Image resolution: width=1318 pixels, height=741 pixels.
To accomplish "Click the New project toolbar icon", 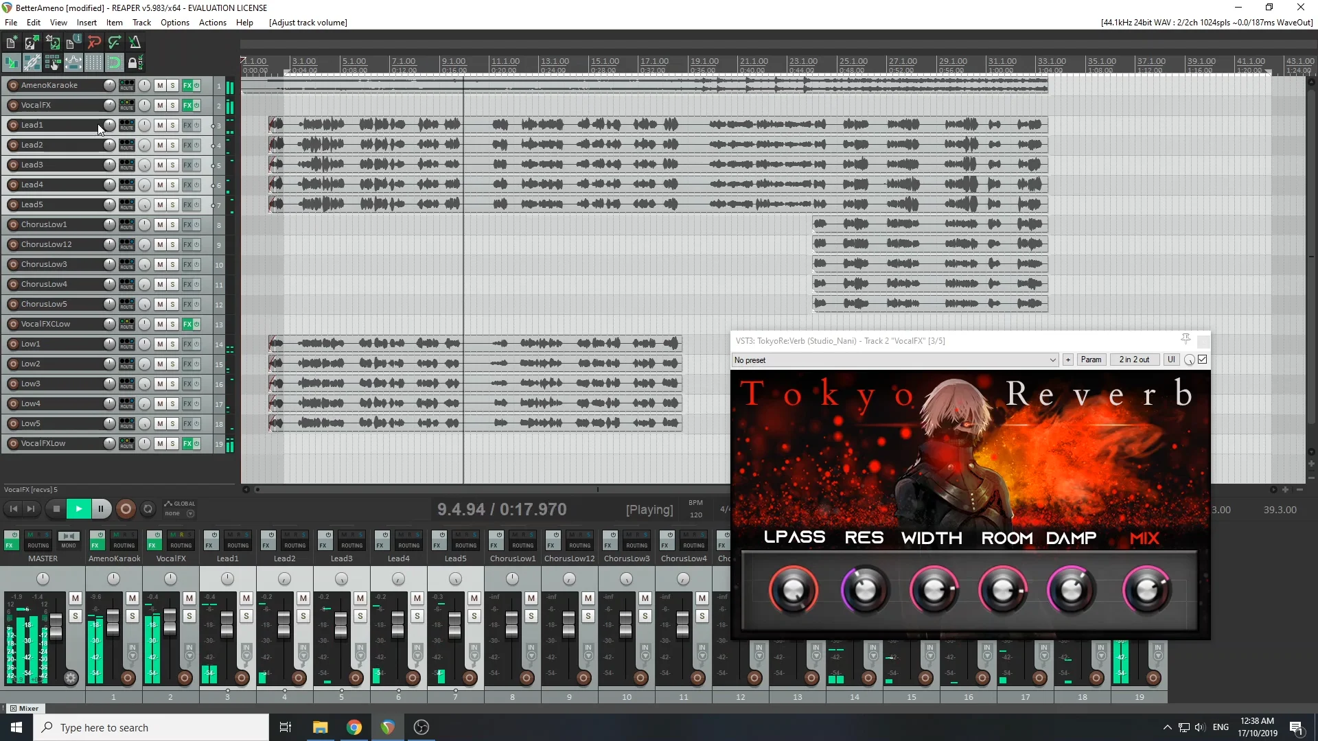I will [x=11, y=42].
